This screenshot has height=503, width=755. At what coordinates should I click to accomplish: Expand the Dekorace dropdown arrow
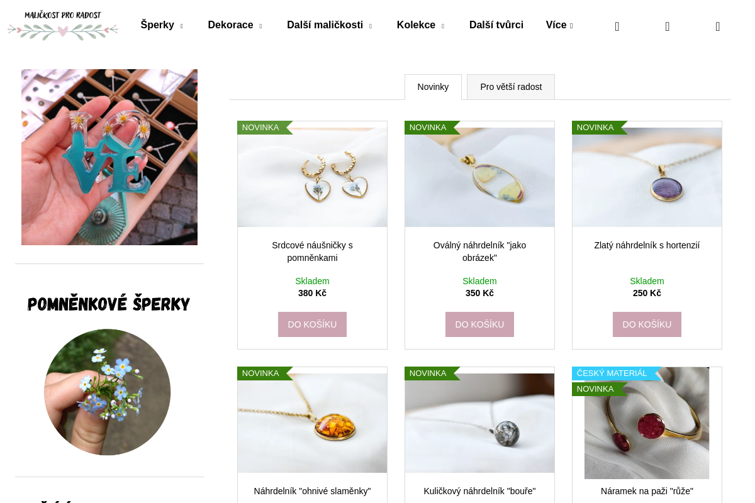pyautogui.click(x=260, y=26)
